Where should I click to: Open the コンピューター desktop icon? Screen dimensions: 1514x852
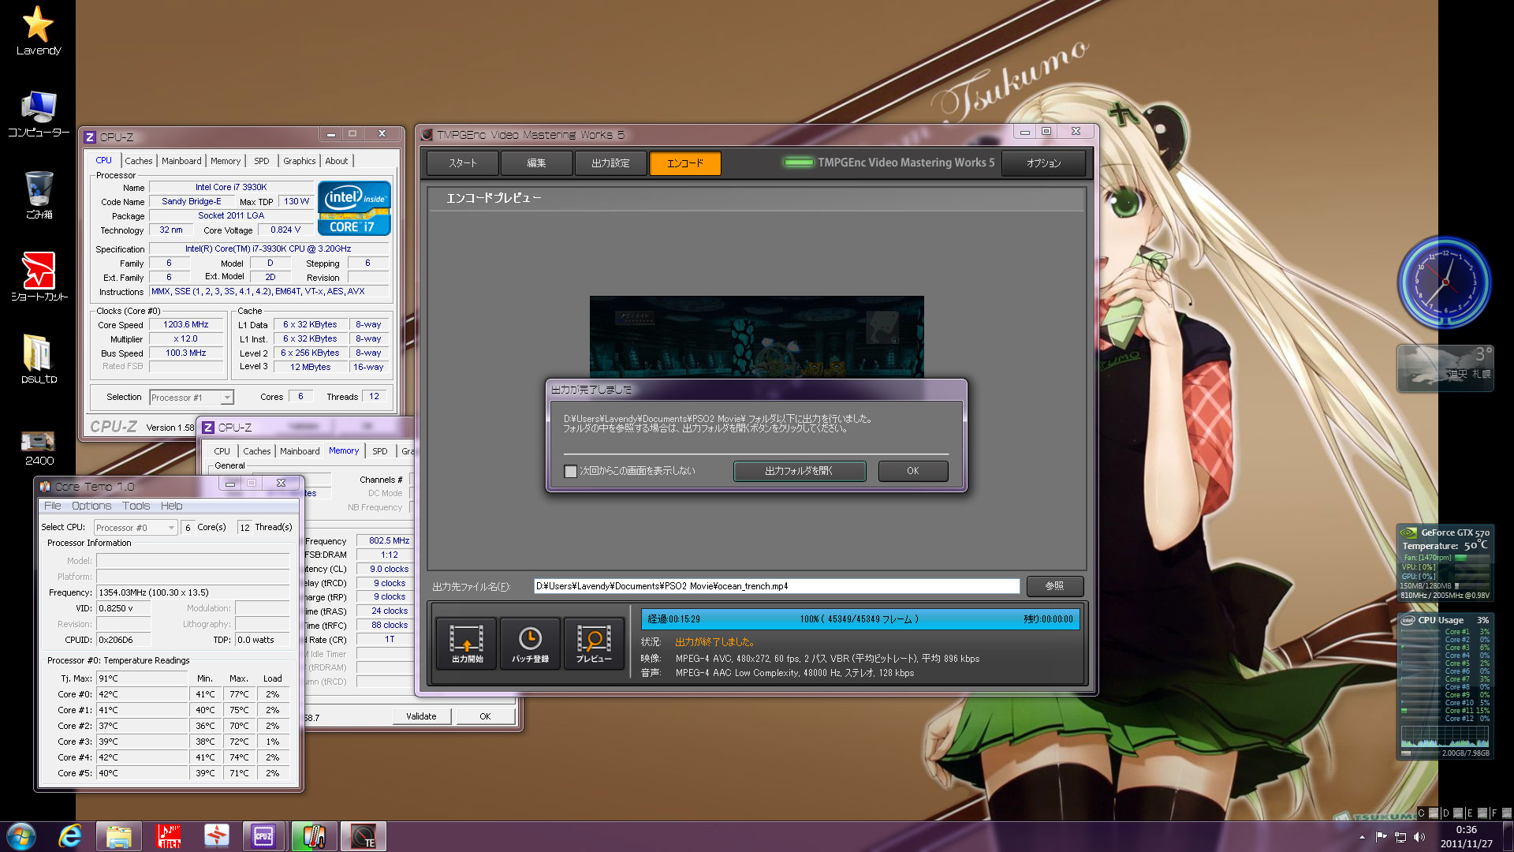point(39,114)
